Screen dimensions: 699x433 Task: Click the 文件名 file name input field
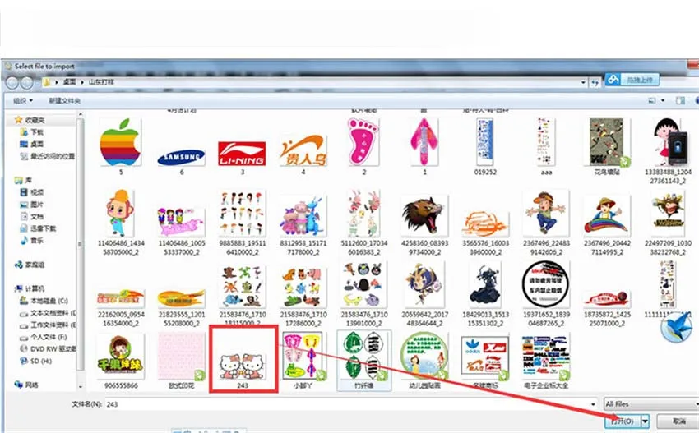pyautogui.click(x=351, y=404)
